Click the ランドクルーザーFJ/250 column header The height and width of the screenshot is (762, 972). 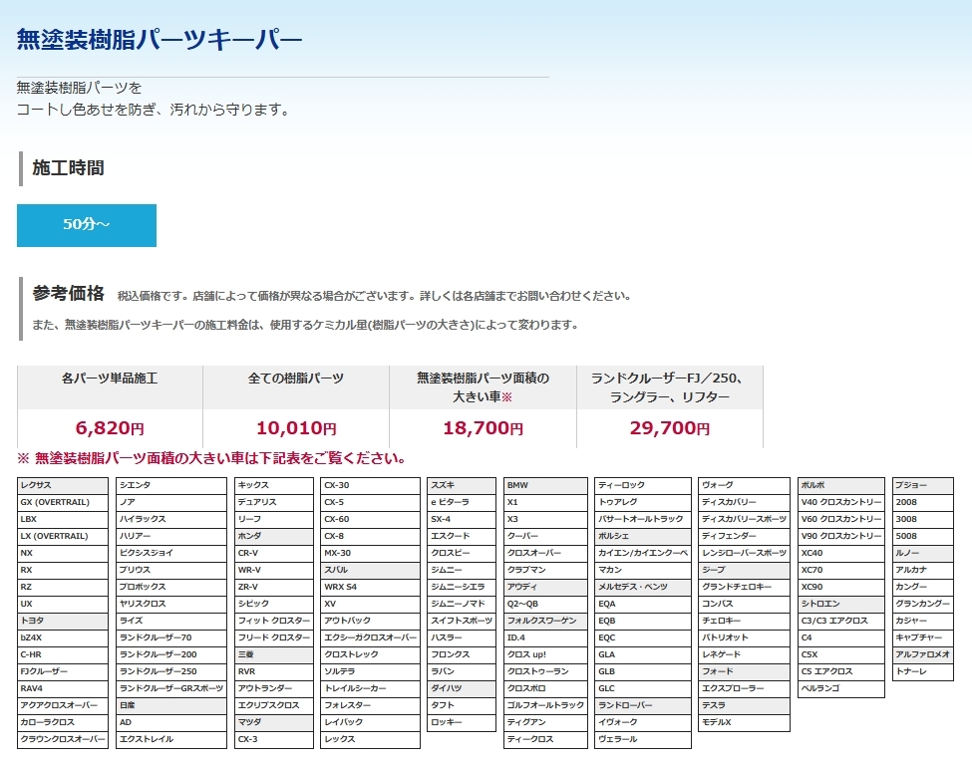point(670,387)
